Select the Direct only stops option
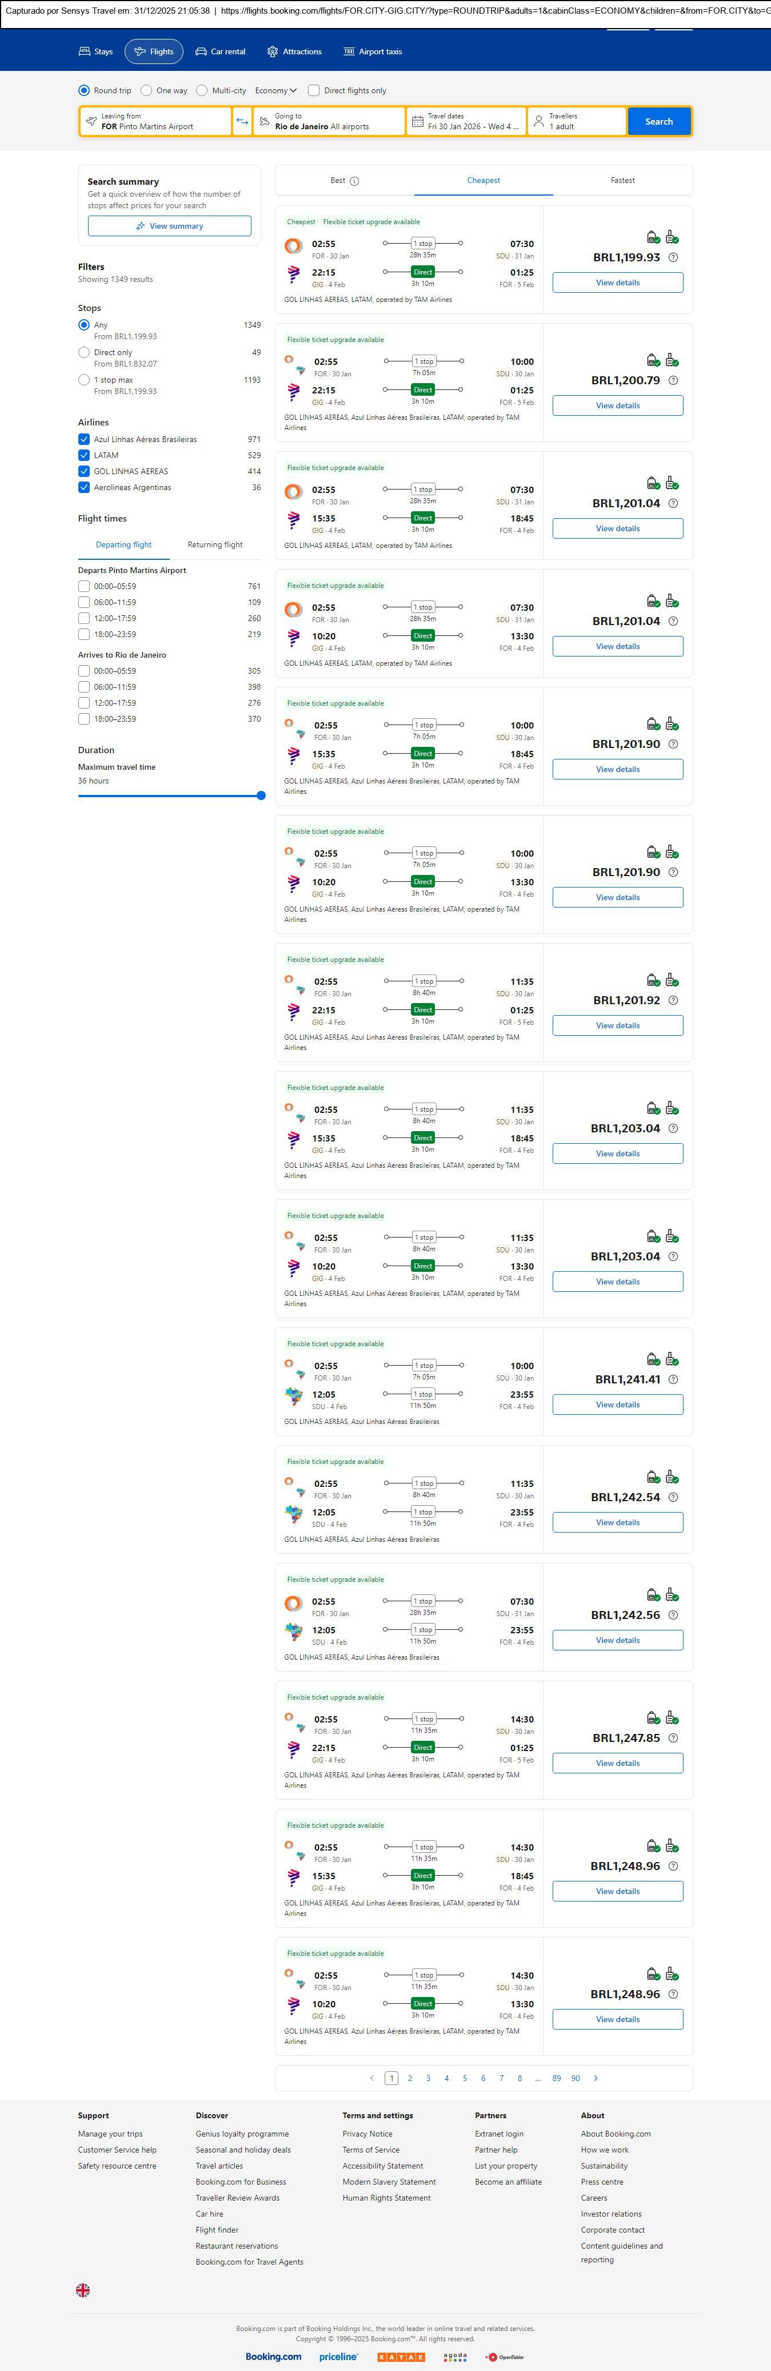771x2371 pixels. click(x=83, y=352)
